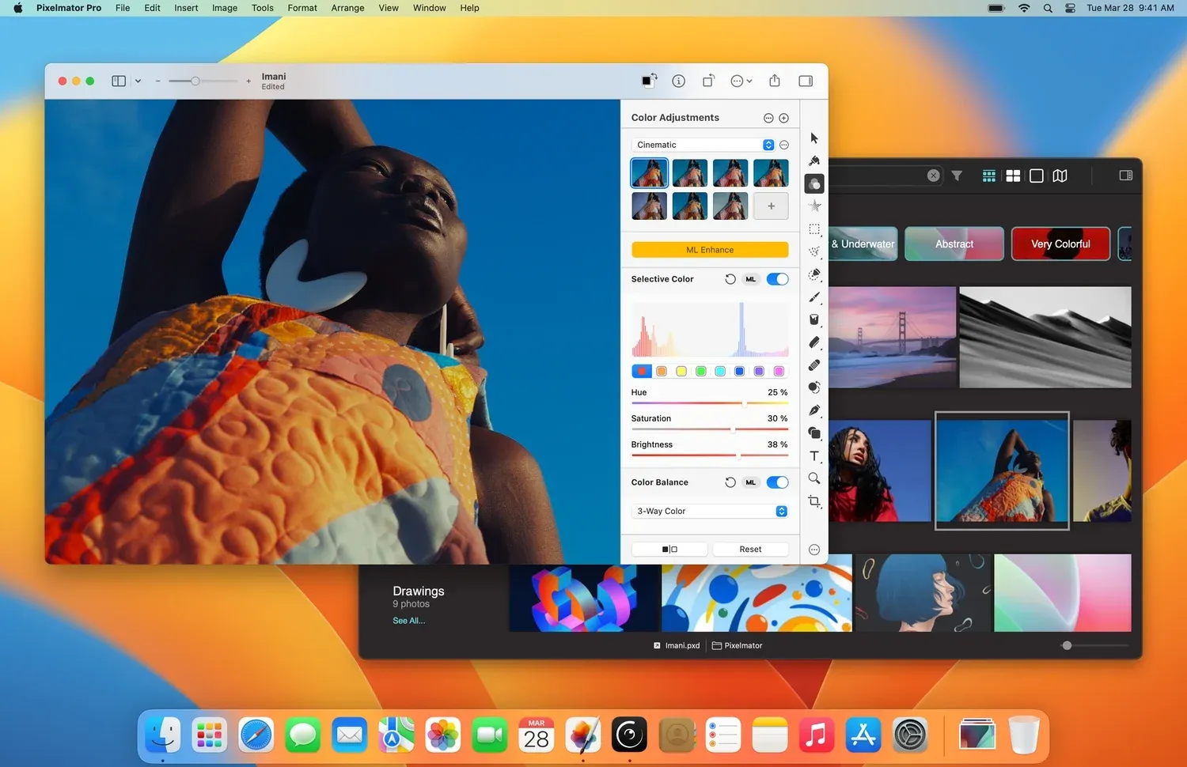Click the Share icon in toolbar
Image resolution: width=1187 pixels, height=767 pixels.
click(775, 81)
